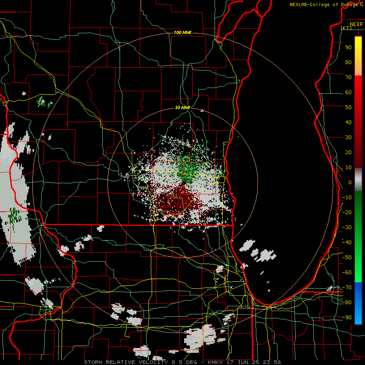Image resolution: width=365 pixels, height=365 pixels.
Task: Click the "-90" color scale label
Action: [347, 318]
